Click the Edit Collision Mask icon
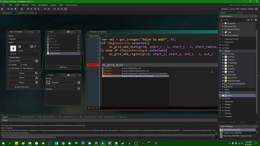This screenshot has width=260, height=146. [x=37, y=61]
